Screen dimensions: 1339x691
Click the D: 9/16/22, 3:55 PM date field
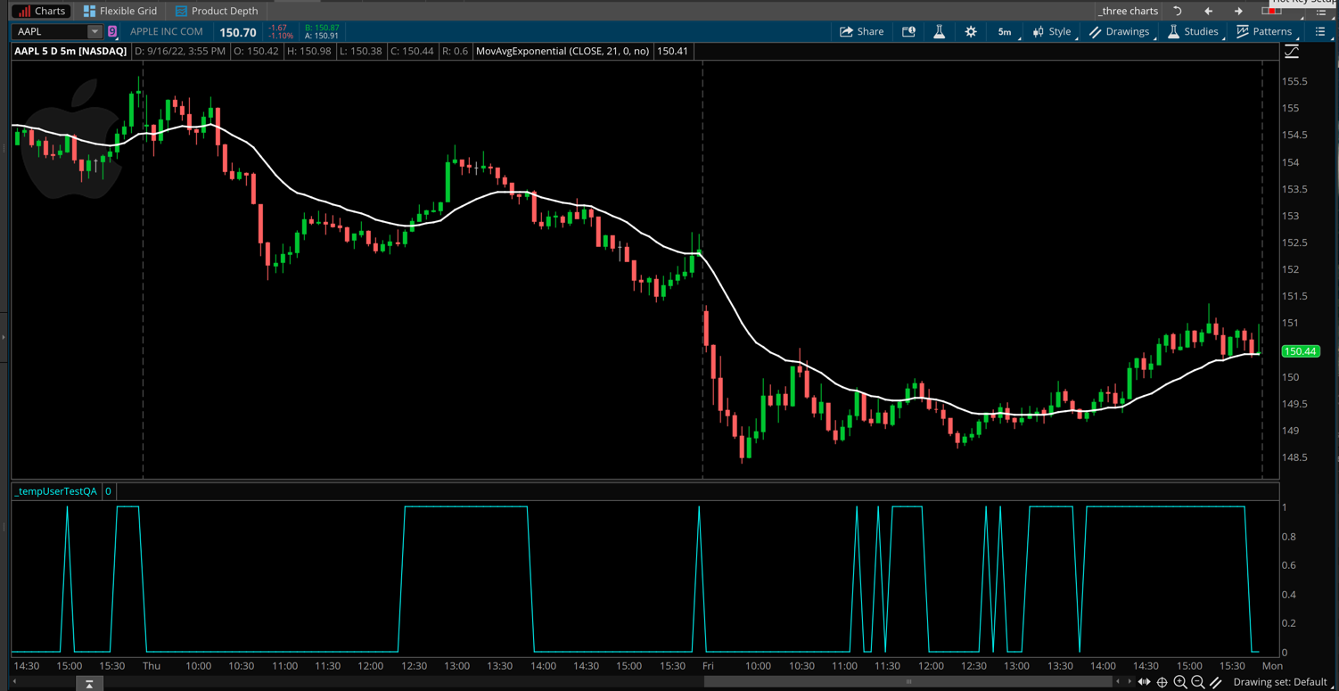[x=180, y=51]
